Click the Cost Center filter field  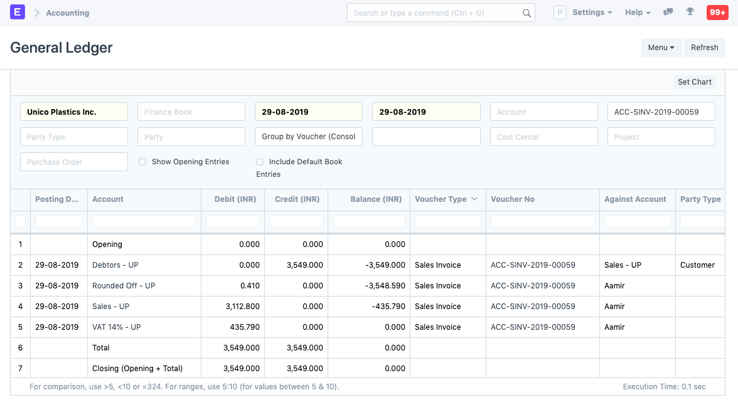tap(543, 137)
